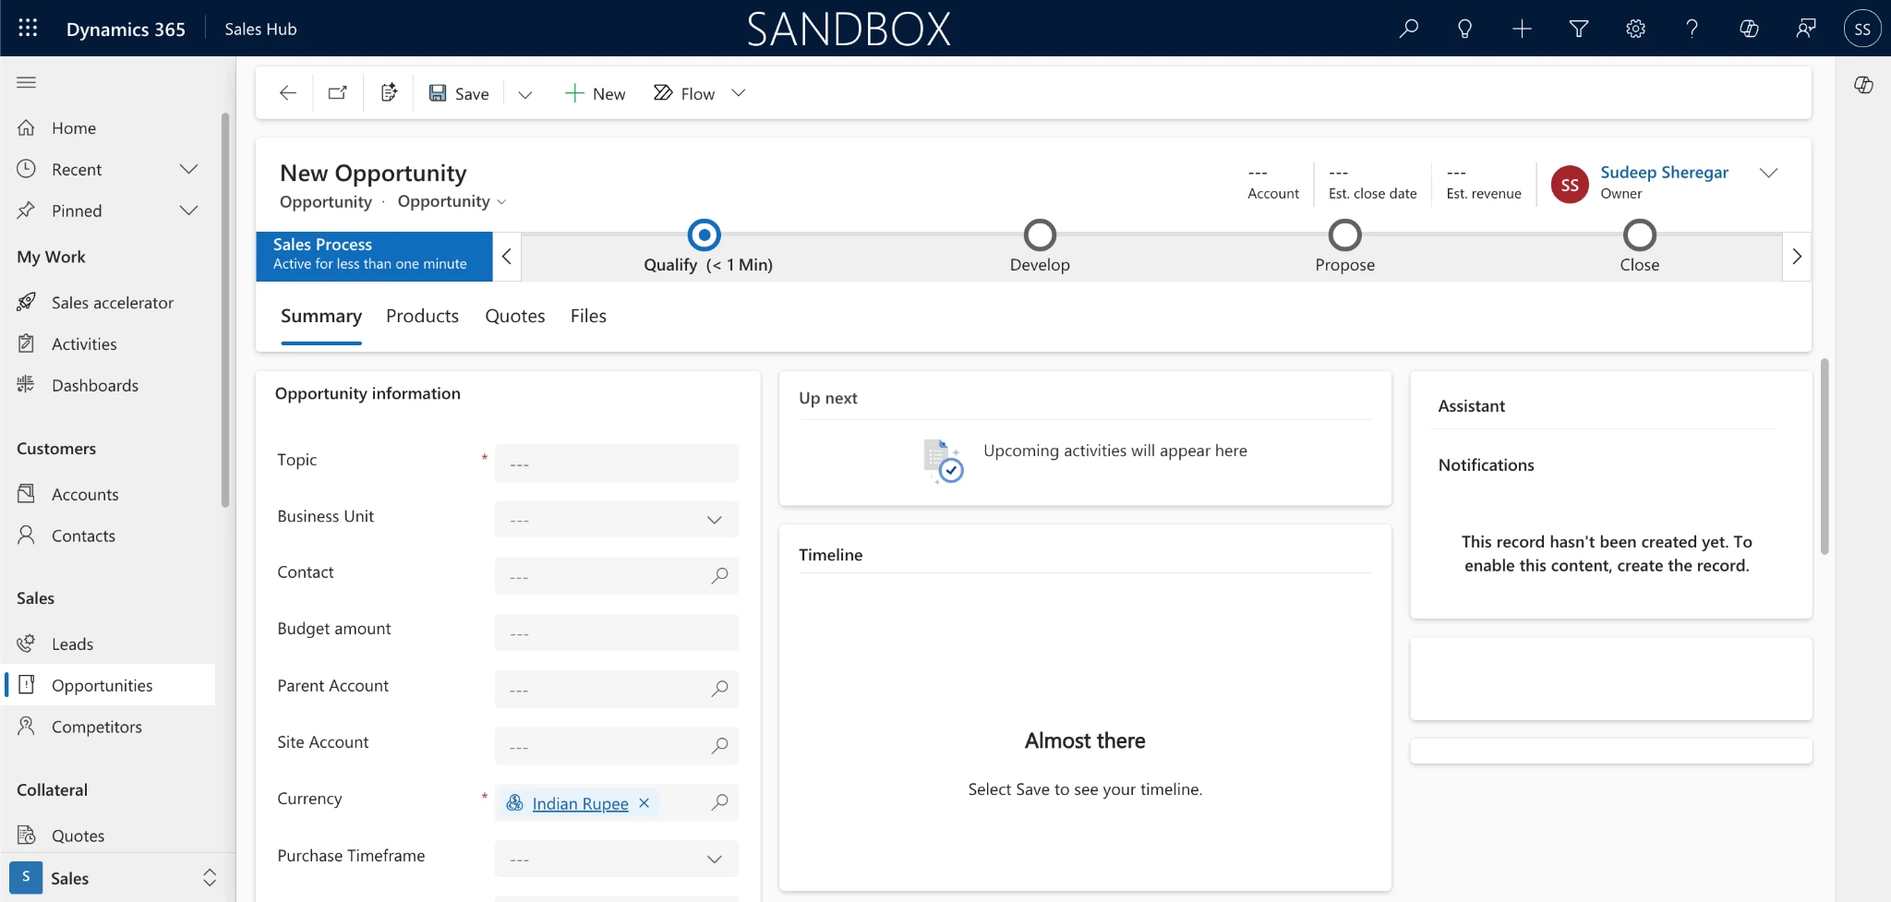Switch to the Products tab
1891x902 pixels.
(x=422, y=317)
